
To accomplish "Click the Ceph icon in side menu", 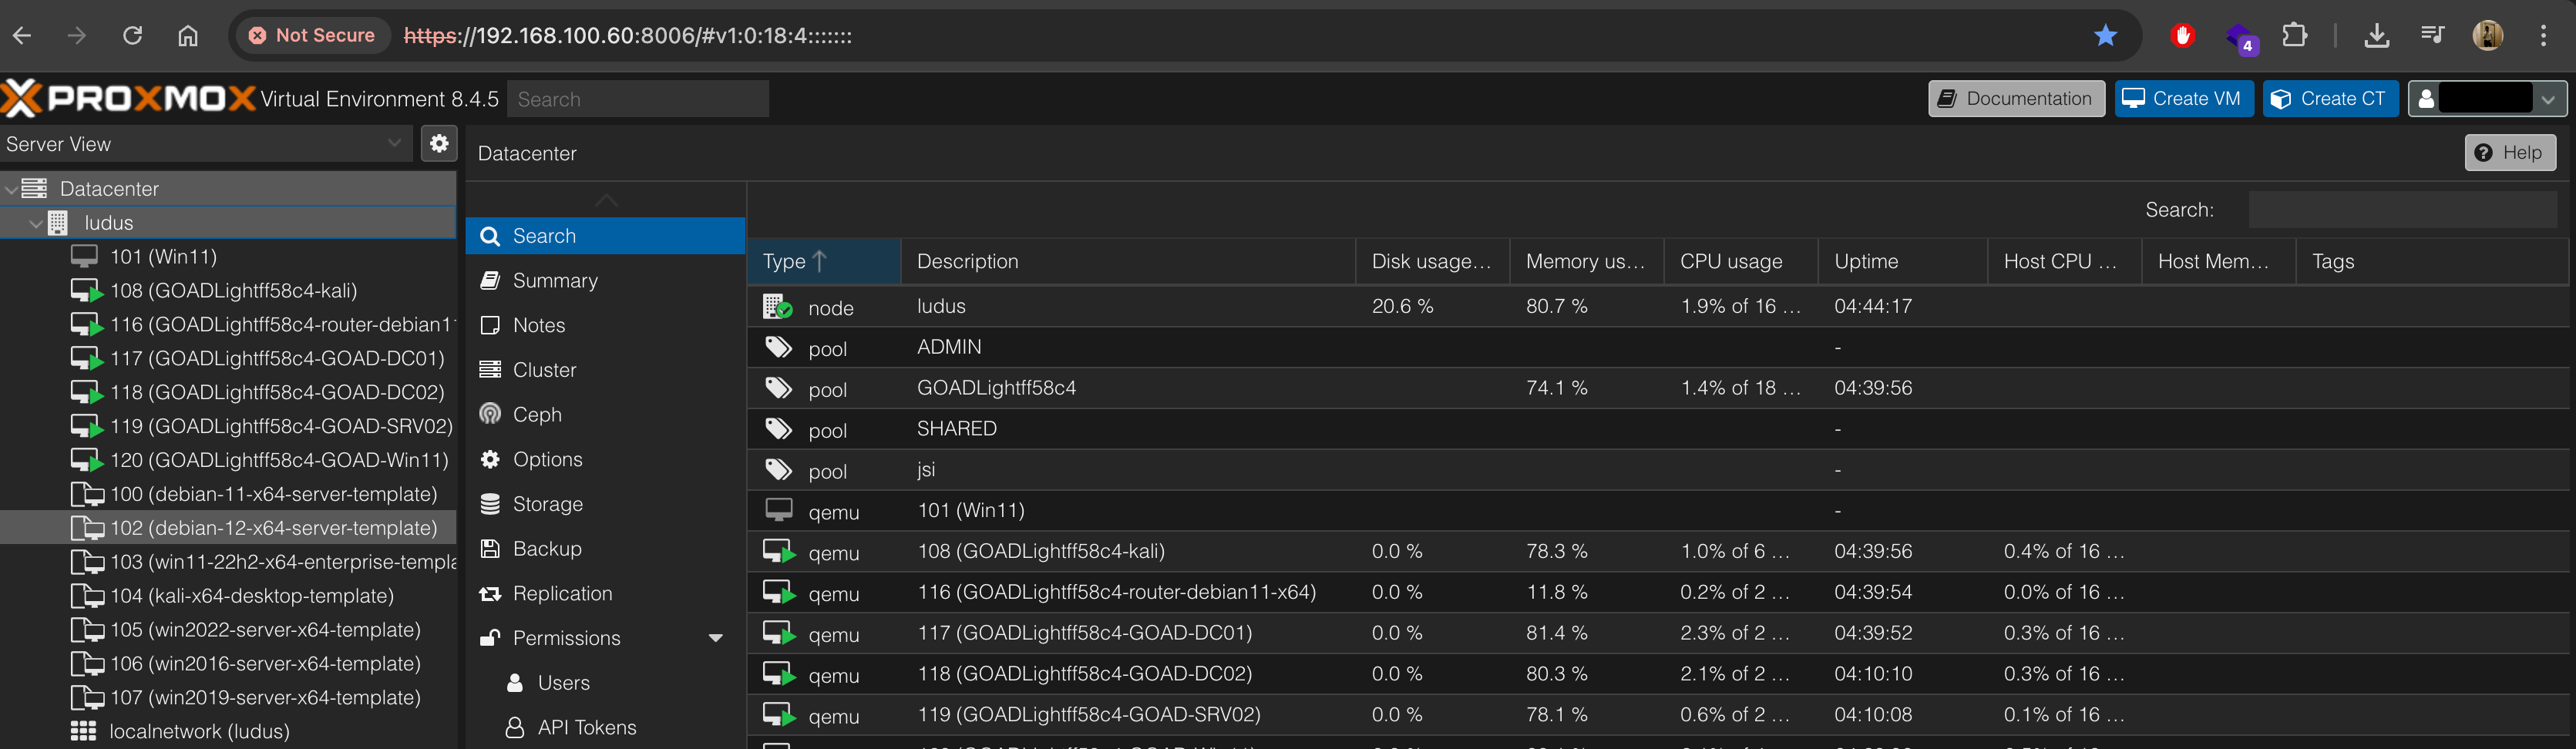I will coord(490,414).
